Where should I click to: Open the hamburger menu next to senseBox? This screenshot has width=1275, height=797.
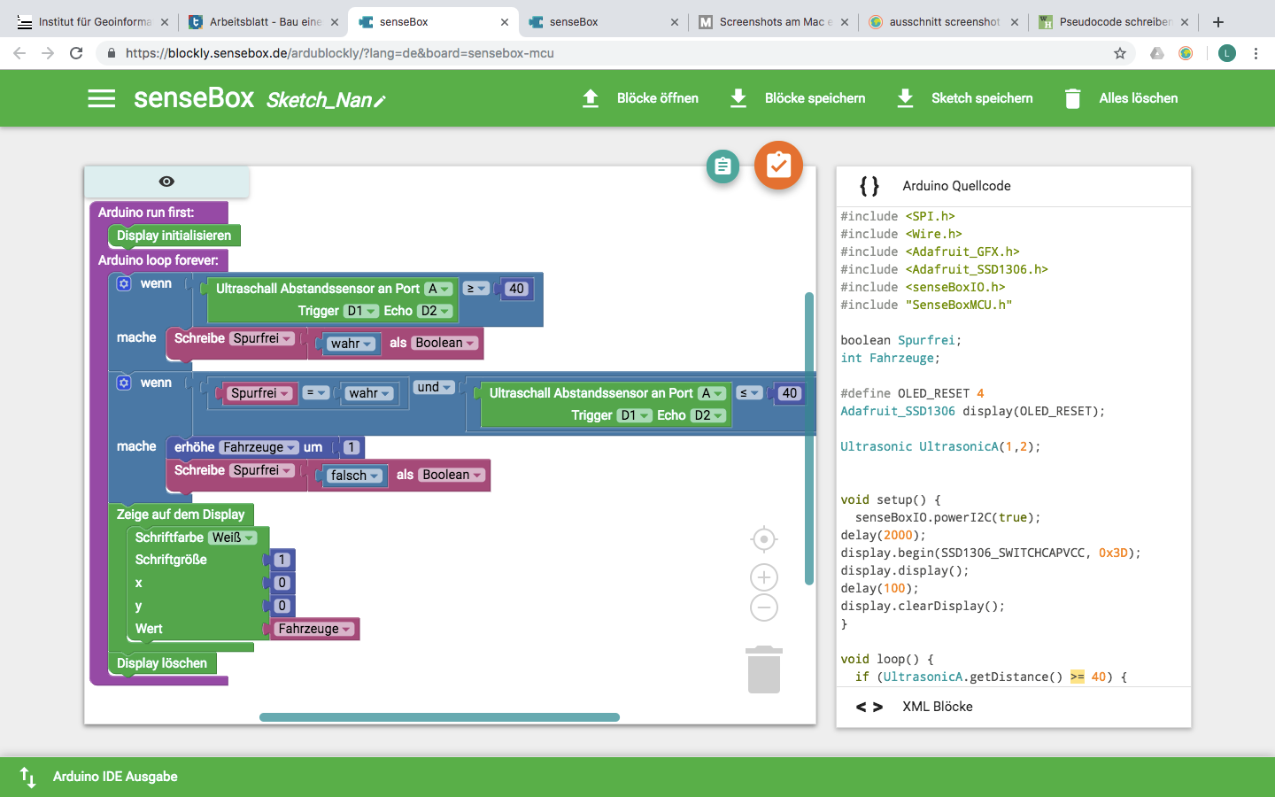click(x=102, y=98)
